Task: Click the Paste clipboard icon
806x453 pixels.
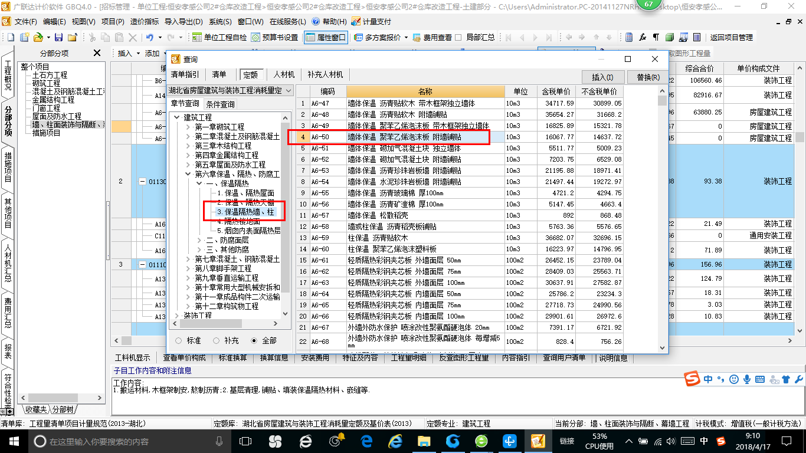Action: (x=120, y=37)
